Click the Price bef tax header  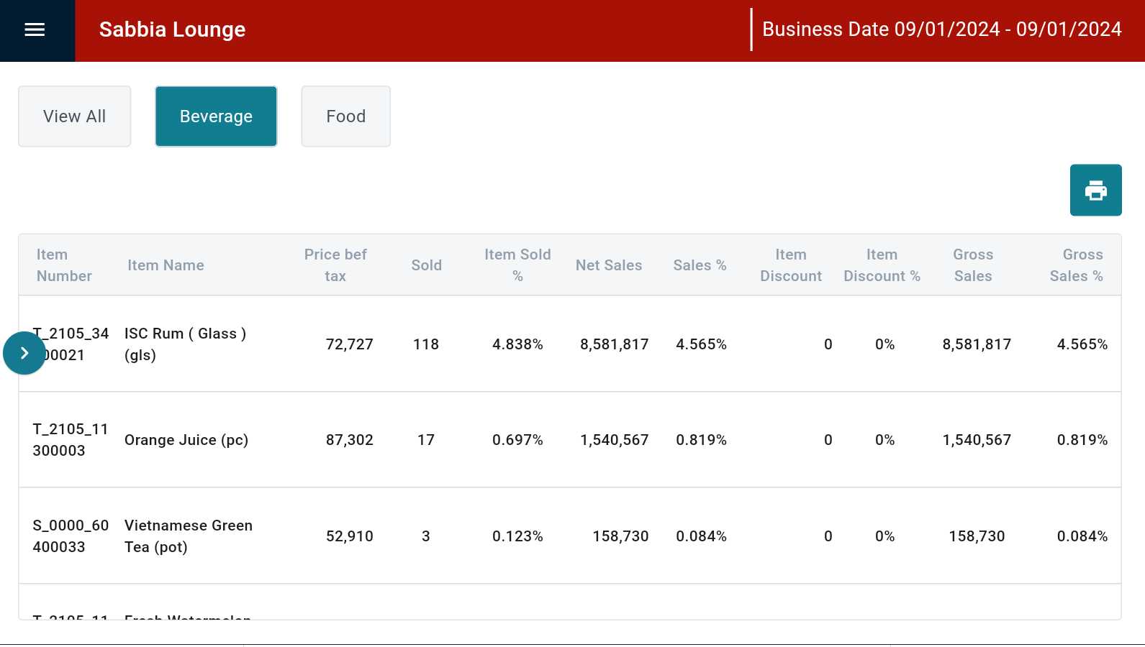tap(335, 265)
